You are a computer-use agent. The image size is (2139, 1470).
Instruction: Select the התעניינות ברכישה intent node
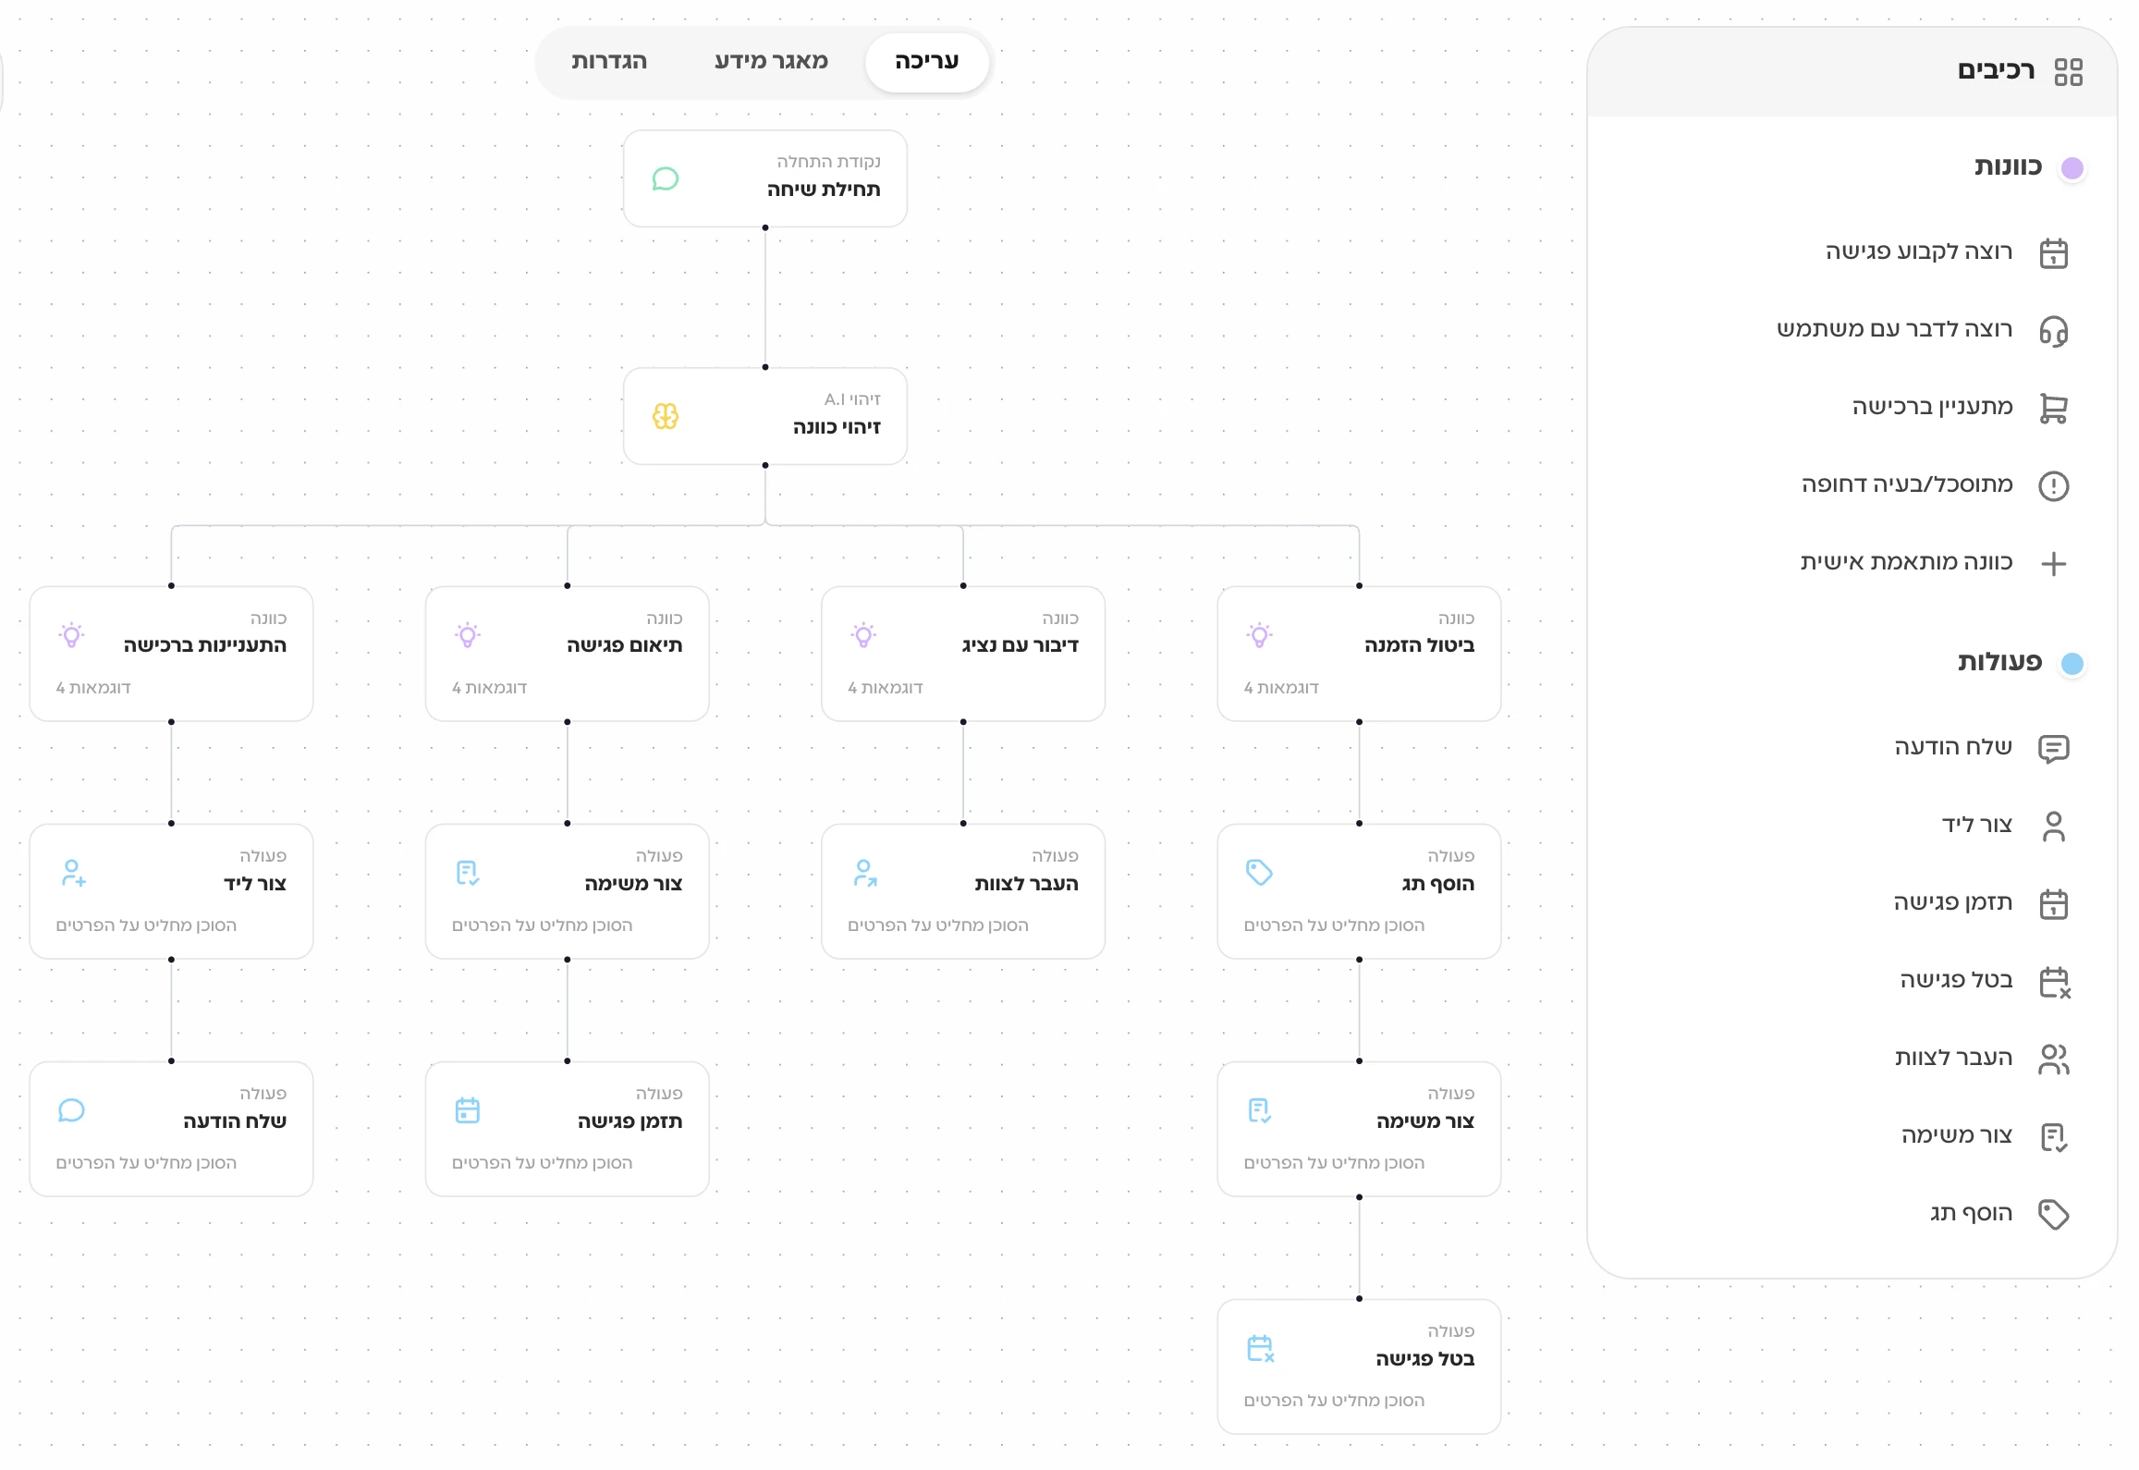click(x=171, y=653)
